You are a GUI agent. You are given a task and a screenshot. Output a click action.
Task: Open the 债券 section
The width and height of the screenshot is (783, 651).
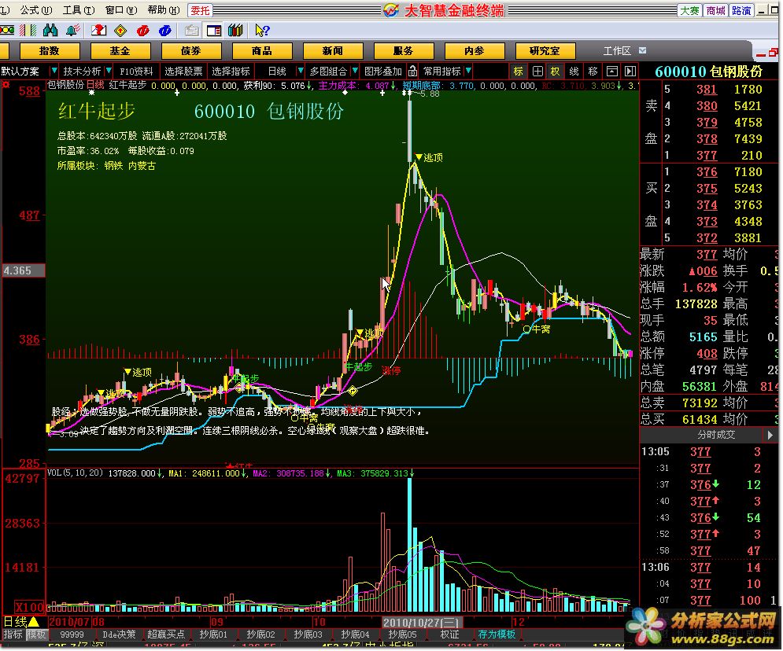tap(191, 51)
